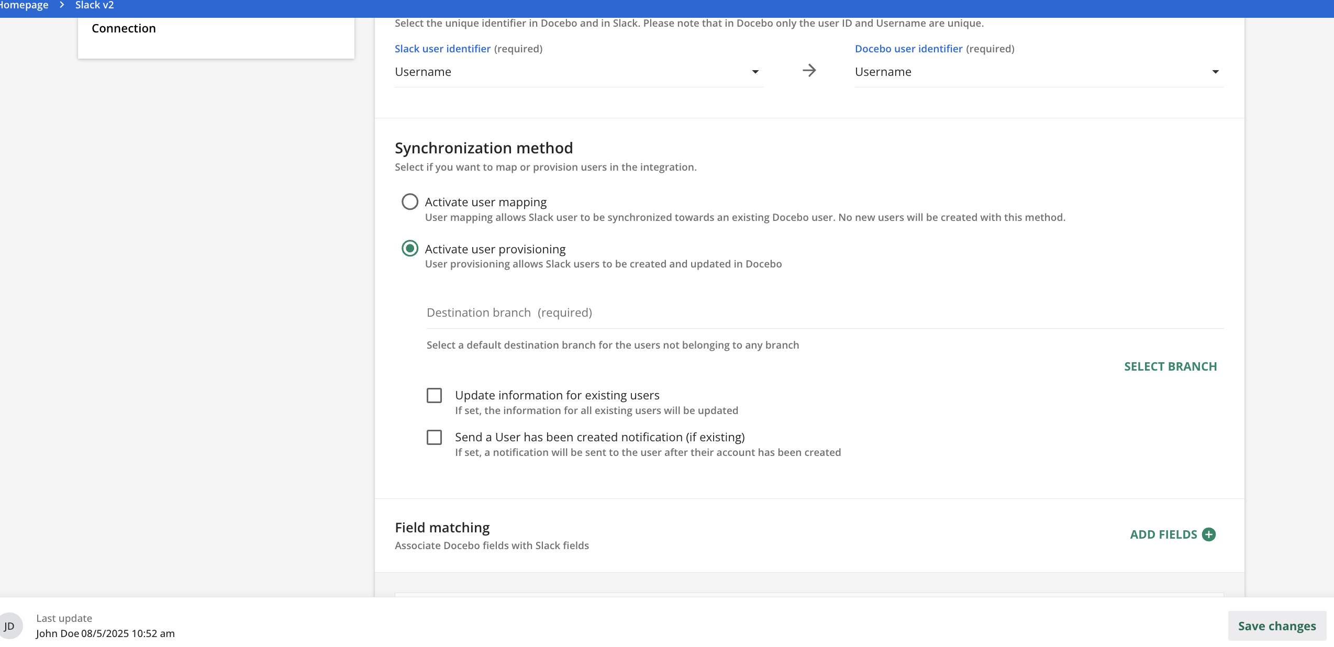This screenshot has width=1334, height=647.
Task: Expand the dropdown arrow on right Username field
Action: [1216, 72]
